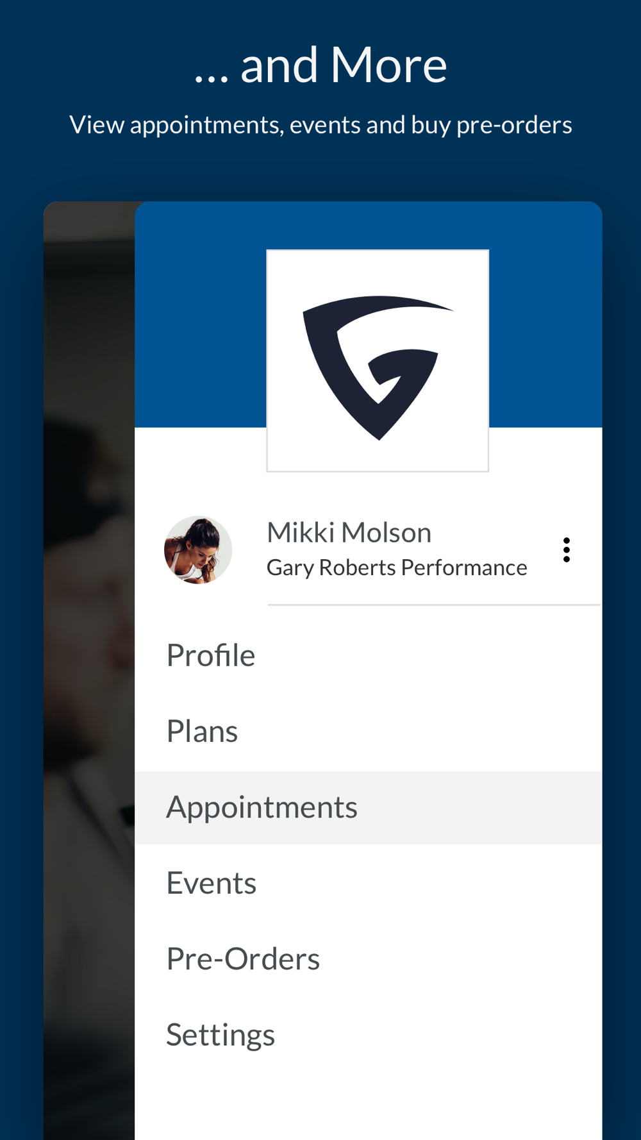Viewport: 641px width, 1140px height.
Task: Tap Mikki Molson's profile photo
Action: [x=198, y=550]
